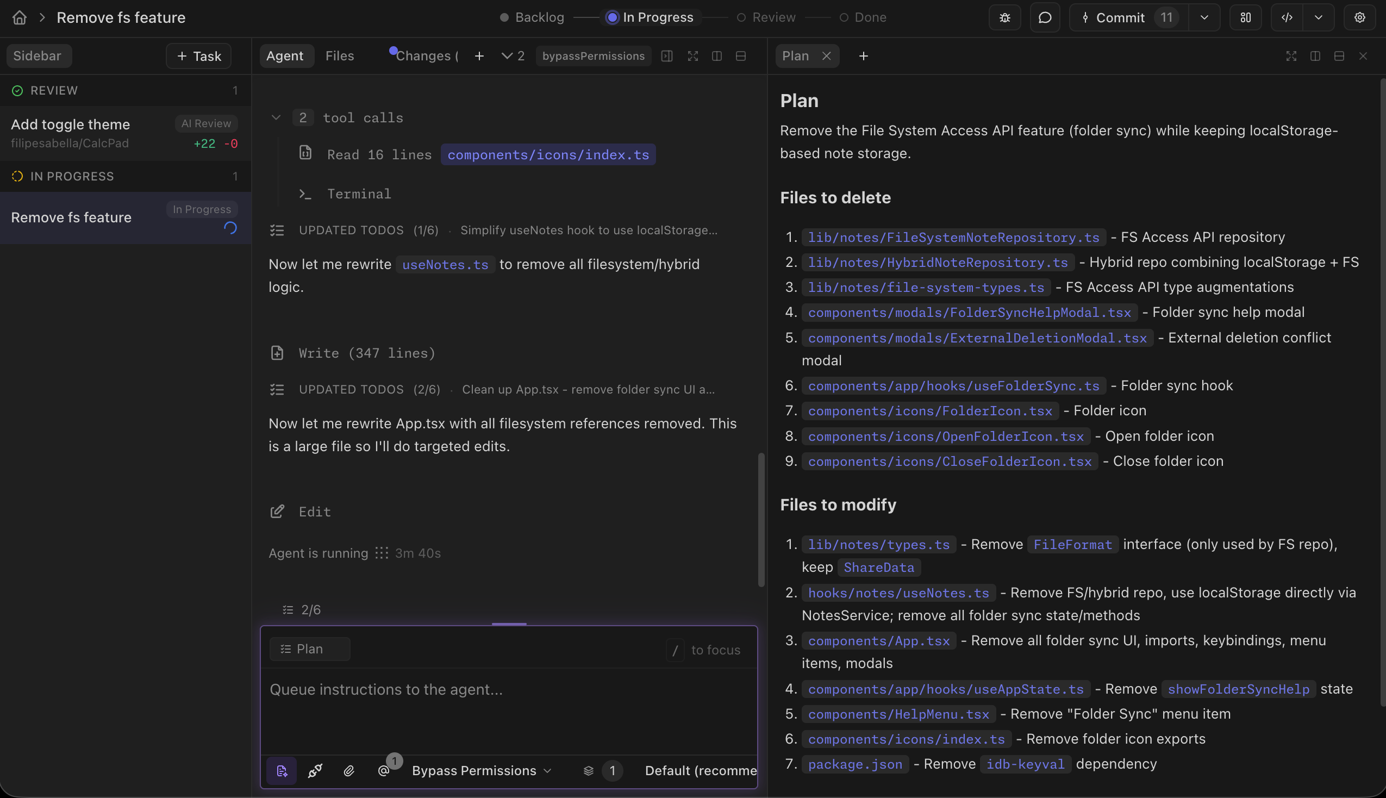1386x798 pixels.
Task: Create a new task with + Task
Action: [199, 56]
